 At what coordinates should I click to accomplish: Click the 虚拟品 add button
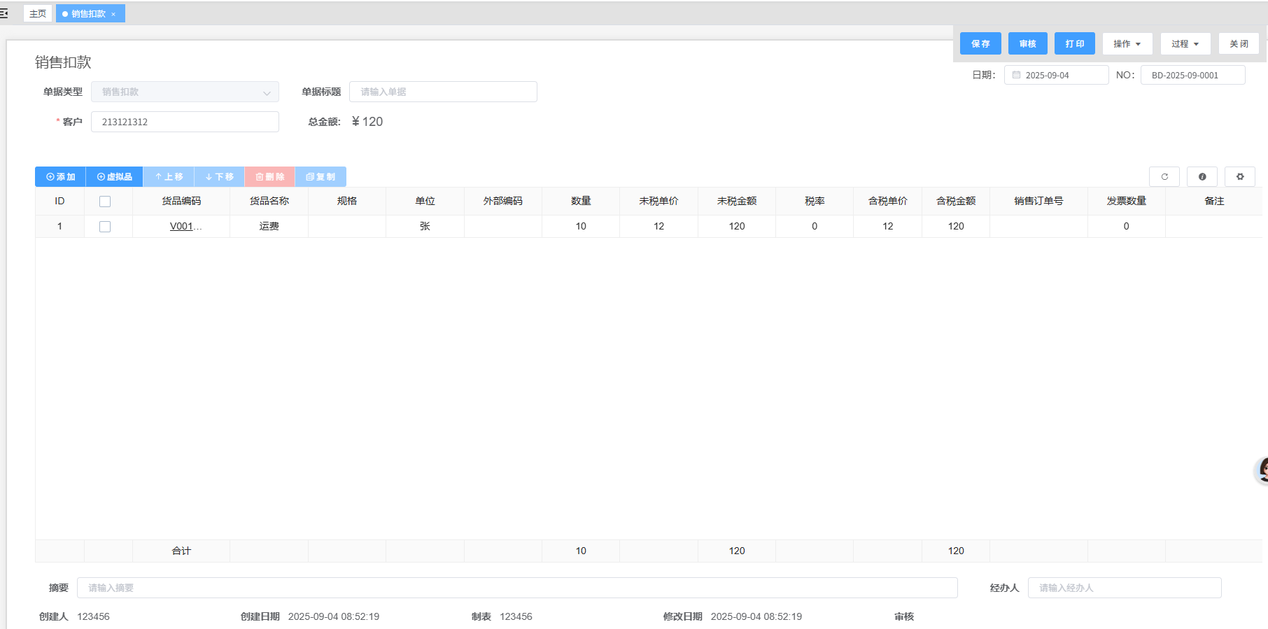(114, 177)
